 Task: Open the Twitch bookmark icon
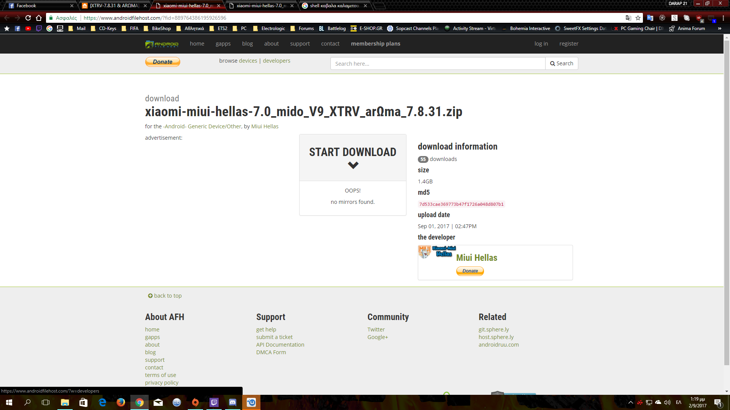click(39, 28)
